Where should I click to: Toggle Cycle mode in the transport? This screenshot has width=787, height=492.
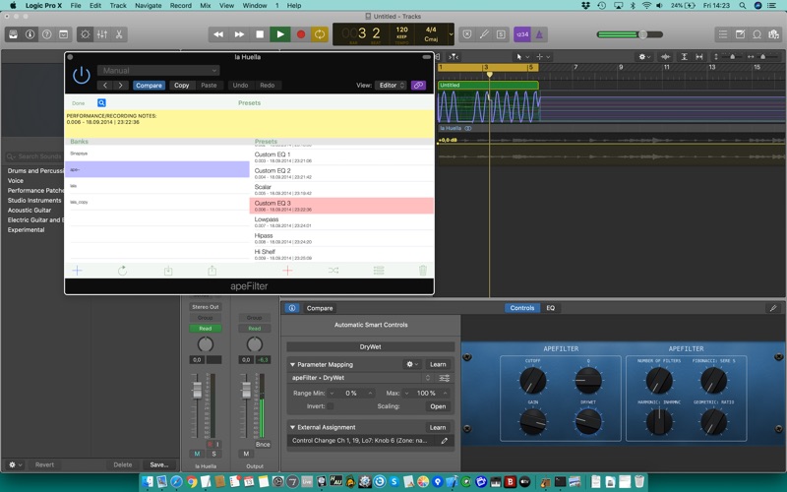(x=319, y=34)
